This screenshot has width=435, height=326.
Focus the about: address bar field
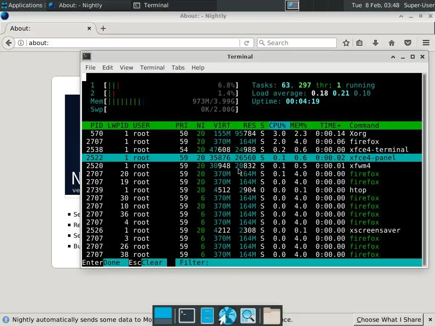[133, 43]
